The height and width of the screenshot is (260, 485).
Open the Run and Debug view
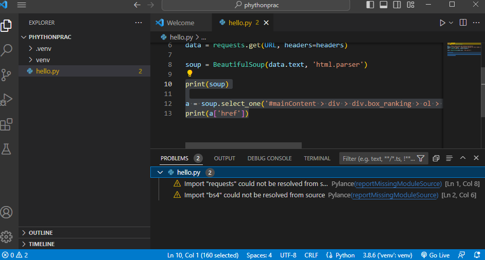point(6,100)
